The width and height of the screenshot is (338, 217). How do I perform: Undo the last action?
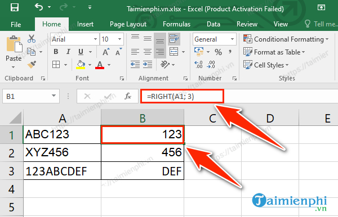[39, 7]
